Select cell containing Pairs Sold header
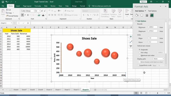171x96 pixels. click(x=15, y=34)
